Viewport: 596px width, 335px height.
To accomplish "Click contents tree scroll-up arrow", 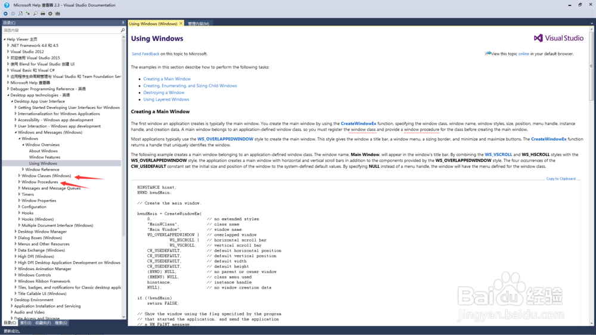I will 123,37.
